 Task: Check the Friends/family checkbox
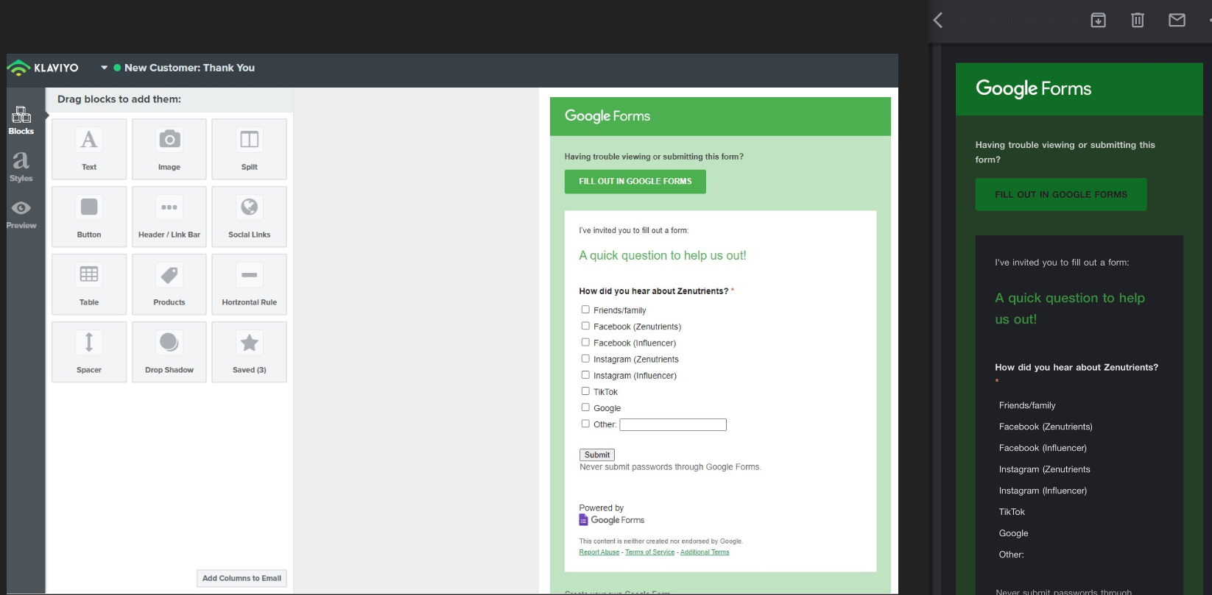585,310
